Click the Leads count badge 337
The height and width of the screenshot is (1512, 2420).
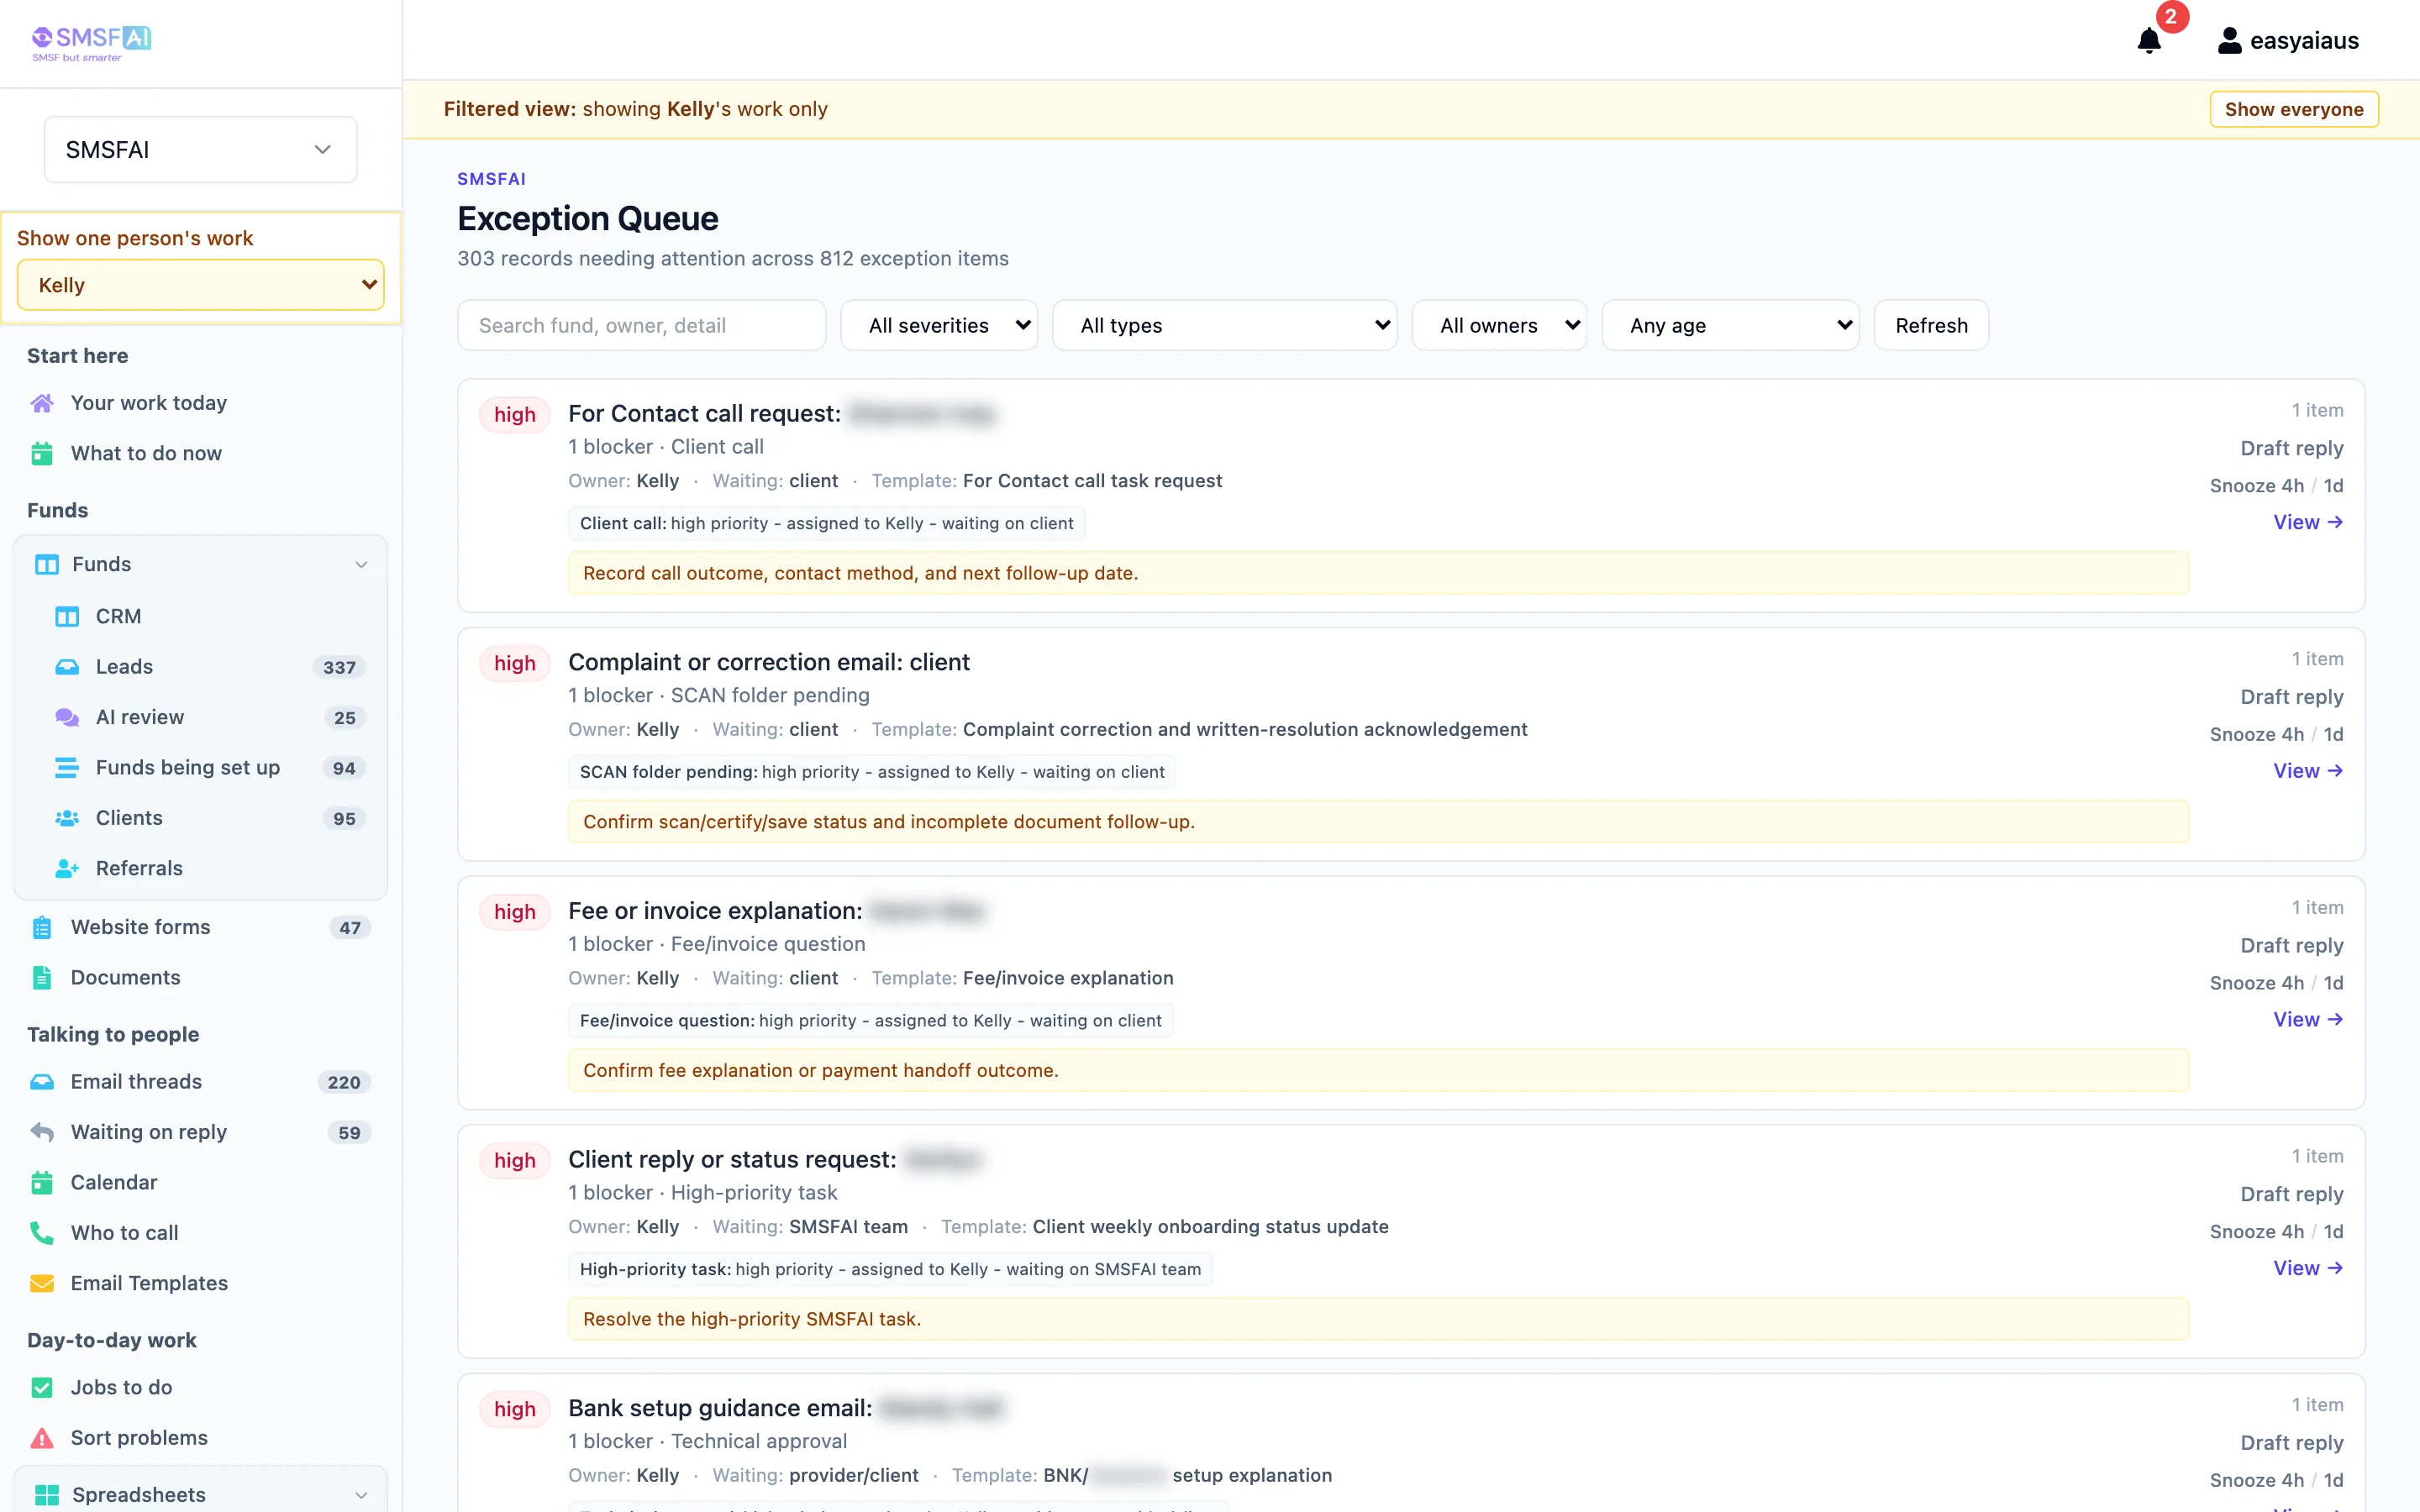click(339, 668)
